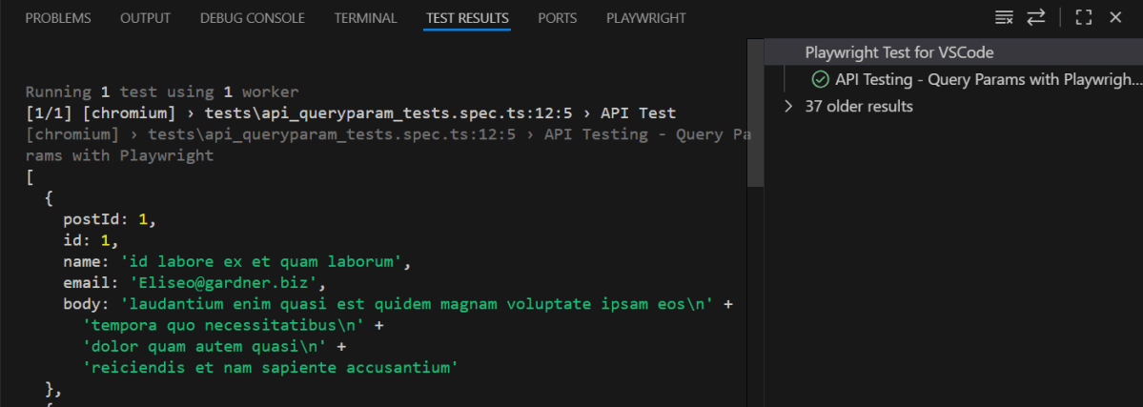
Task: Click the test output vertical scrollbar
Action: point(756,114)
